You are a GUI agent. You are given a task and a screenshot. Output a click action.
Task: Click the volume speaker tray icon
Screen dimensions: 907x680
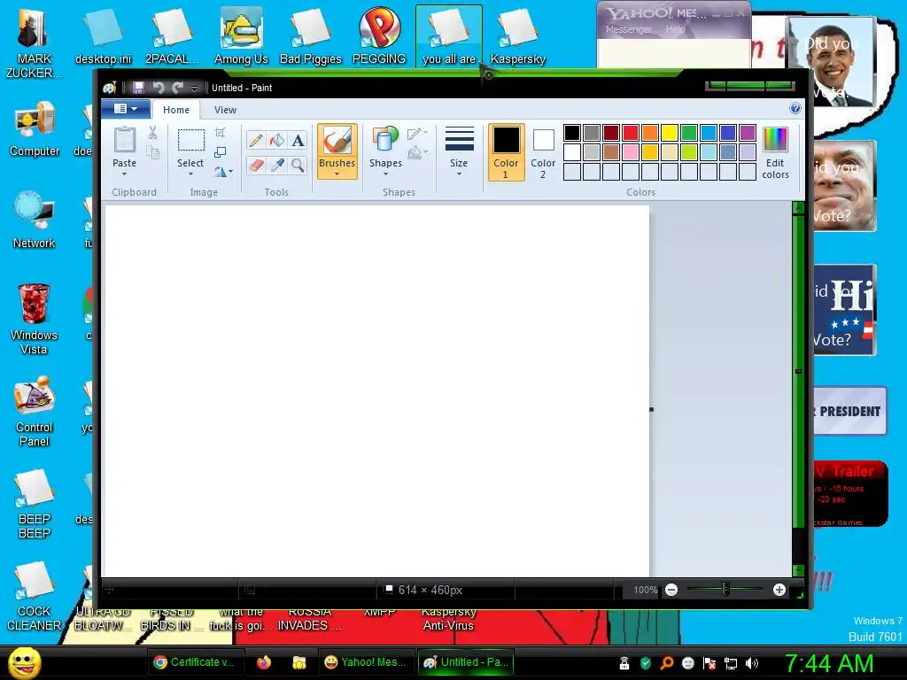click(752, 663)
